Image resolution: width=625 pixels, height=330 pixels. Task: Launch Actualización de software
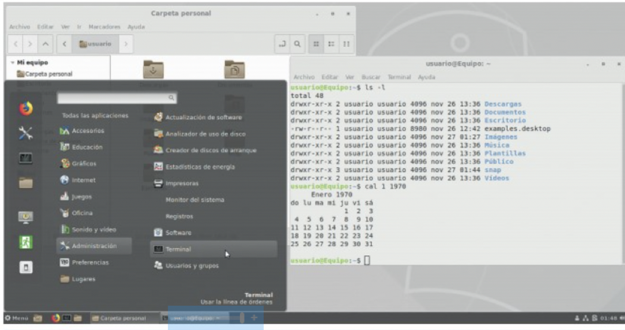click(198, 118)
